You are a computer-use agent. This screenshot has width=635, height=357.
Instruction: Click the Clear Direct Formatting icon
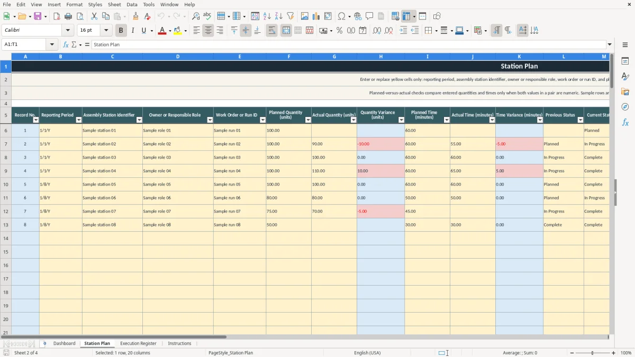click(x=147, y=16)
